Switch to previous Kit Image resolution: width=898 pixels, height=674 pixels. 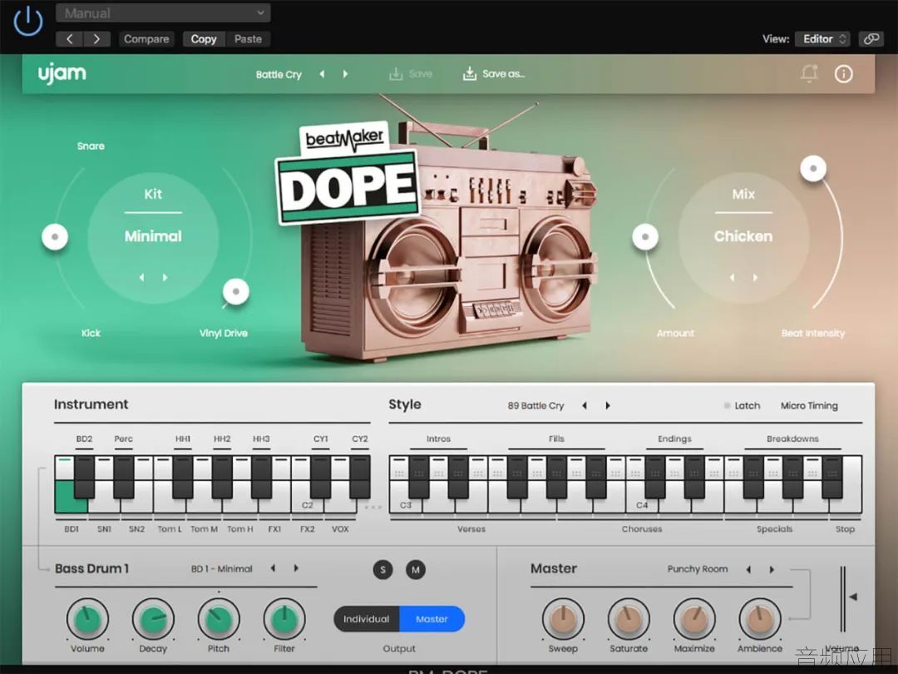141,277
